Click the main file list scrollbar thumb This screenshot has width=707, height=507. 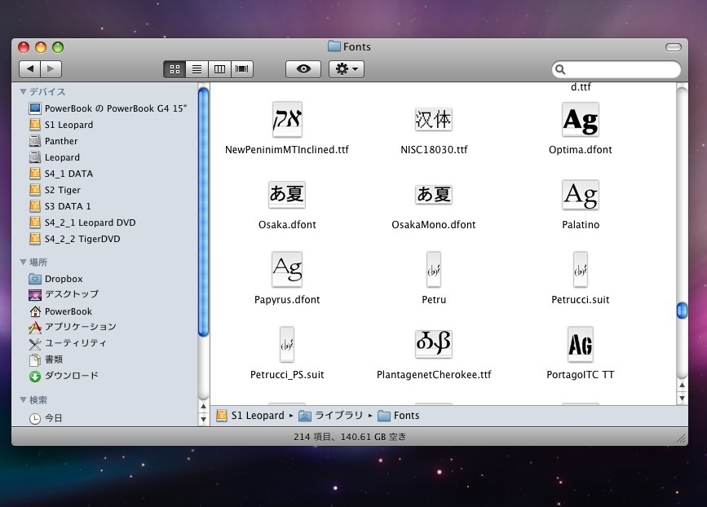(x=682, y=311)
